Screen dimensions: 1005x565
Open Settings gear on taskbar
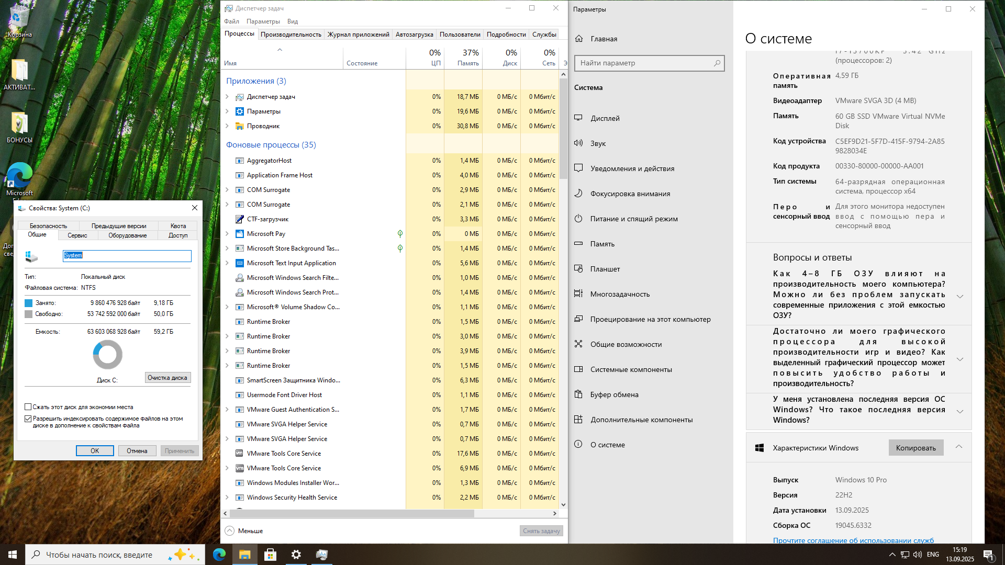point(296,555)
